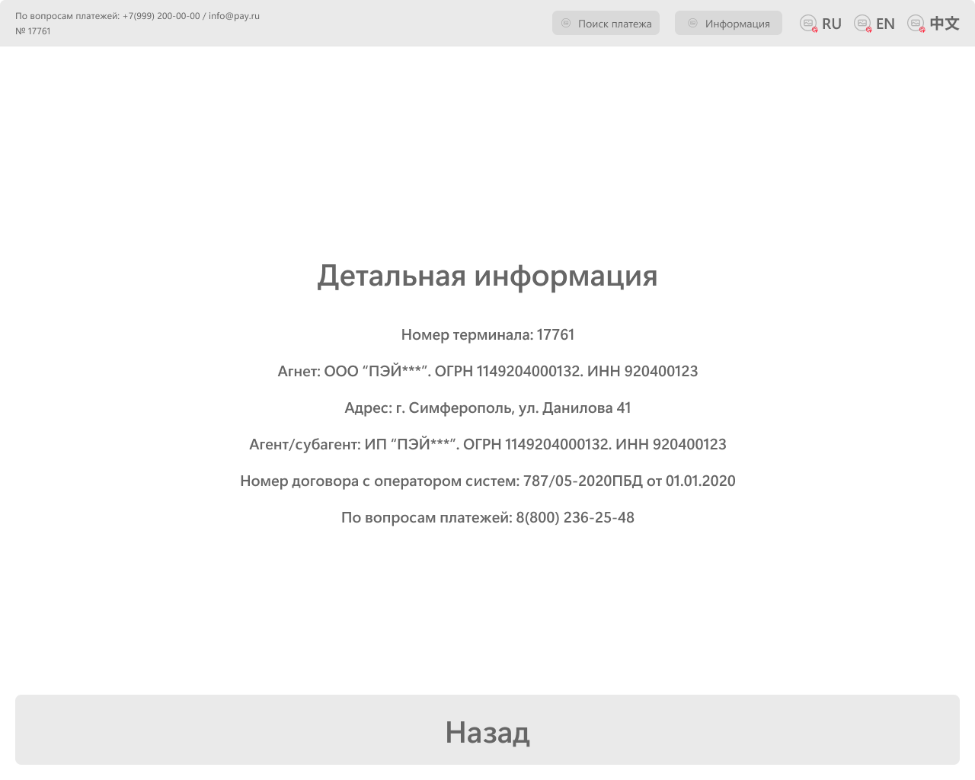The image size is (975, 780).
Task: Click the agent line with ОГРН 1149204000132
Action: click(487, 371)
